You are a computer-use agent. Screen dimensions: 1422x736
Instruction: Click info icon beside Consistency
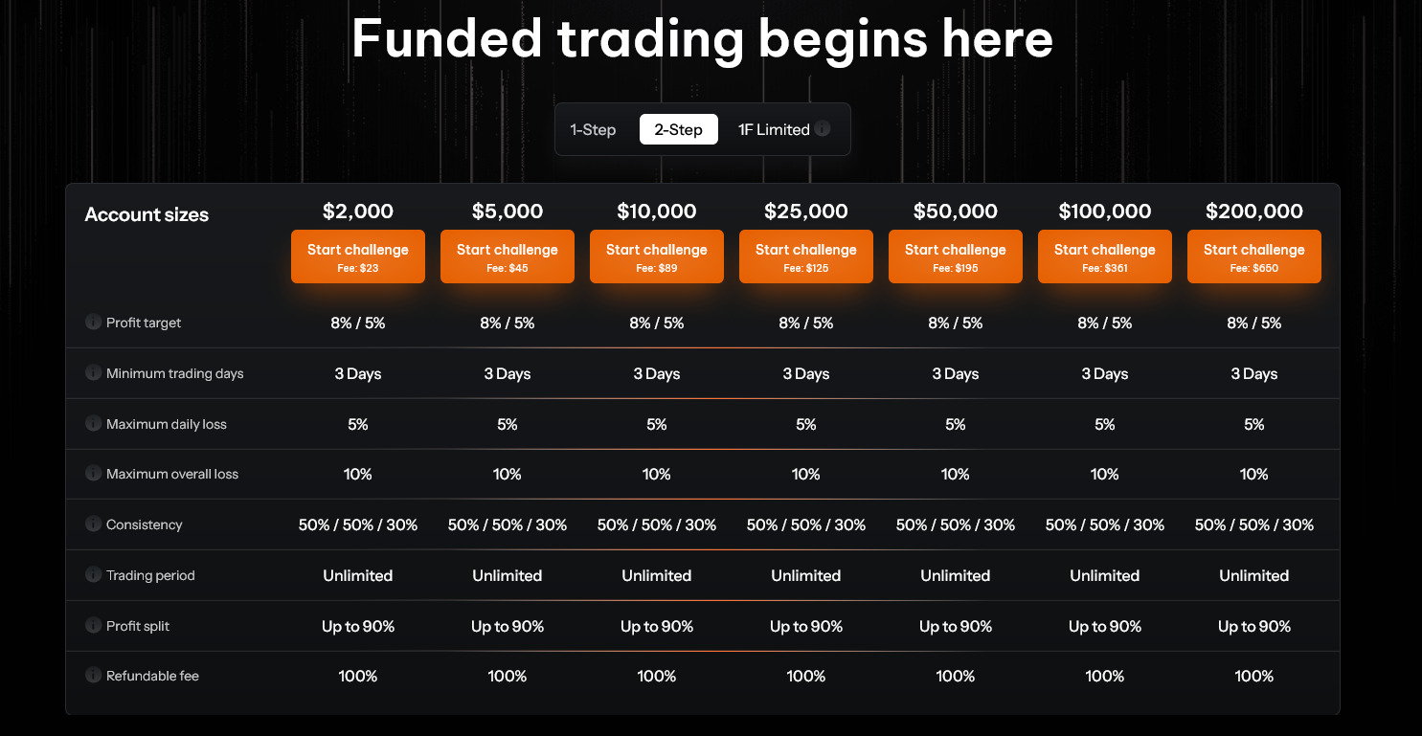93,524
